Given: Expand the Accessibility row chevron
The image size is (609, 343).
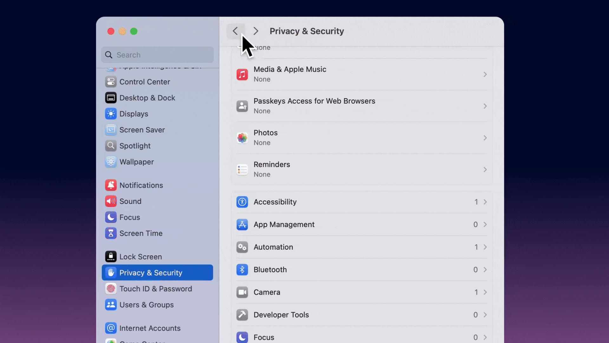Looking at the screenshot, I should (x=485, y=202).
